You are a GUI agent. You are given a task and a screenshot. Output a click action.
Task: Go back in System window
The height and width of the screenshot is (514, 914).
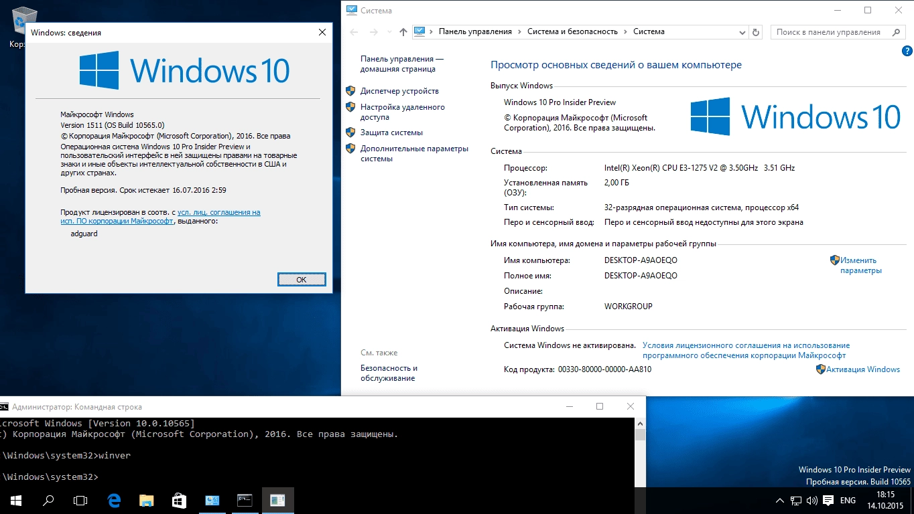pos(354,32)
